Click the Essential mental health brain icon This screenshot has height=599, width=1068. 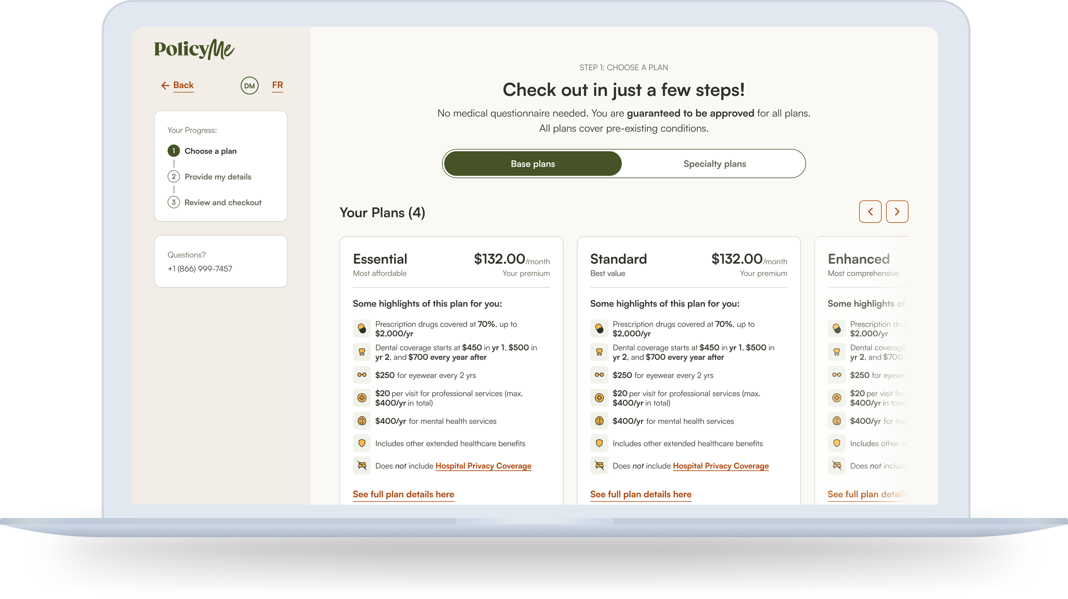[362, 421]
